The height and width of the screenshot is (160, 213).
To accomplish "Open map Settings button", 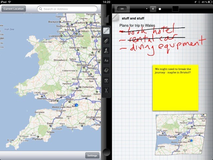I will pyautogui.click(x=92, y=155).
